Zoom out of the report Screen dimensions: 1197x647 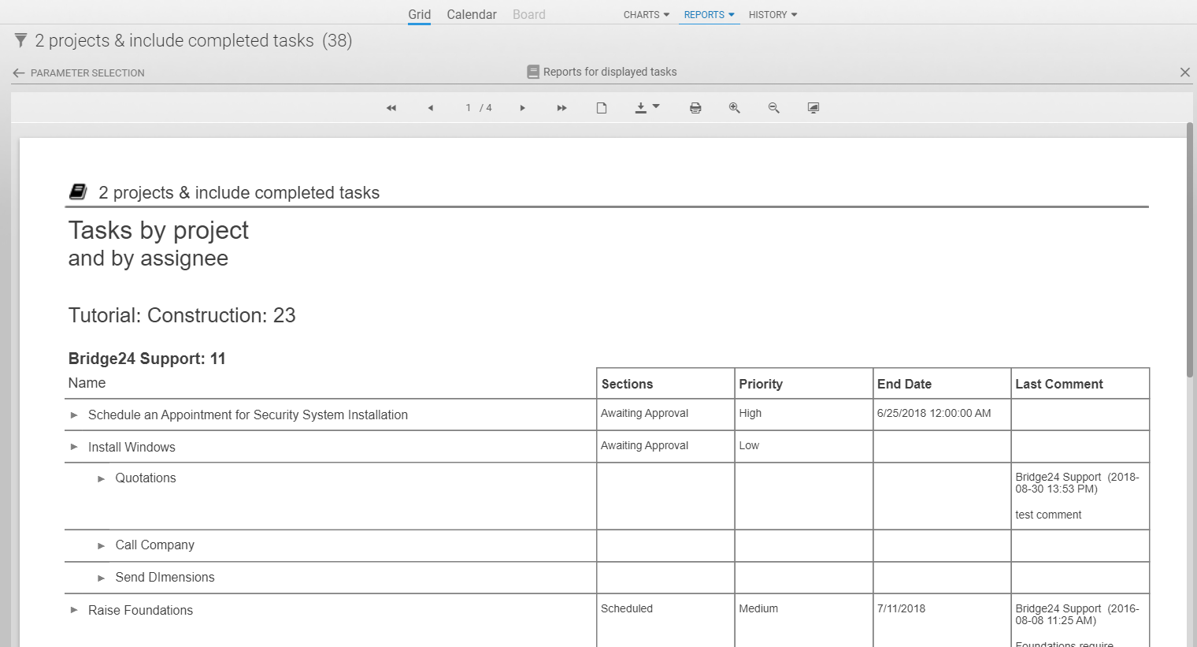pos(774,108)
